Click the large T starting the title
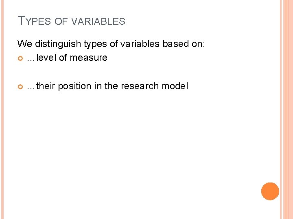 click(22, 19)
